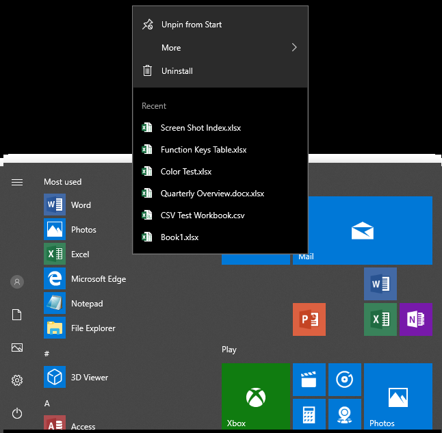The width and height of the screenshot is (442, 433).
Task: Open the PowerPoint pinned tile
Action: 309,319
